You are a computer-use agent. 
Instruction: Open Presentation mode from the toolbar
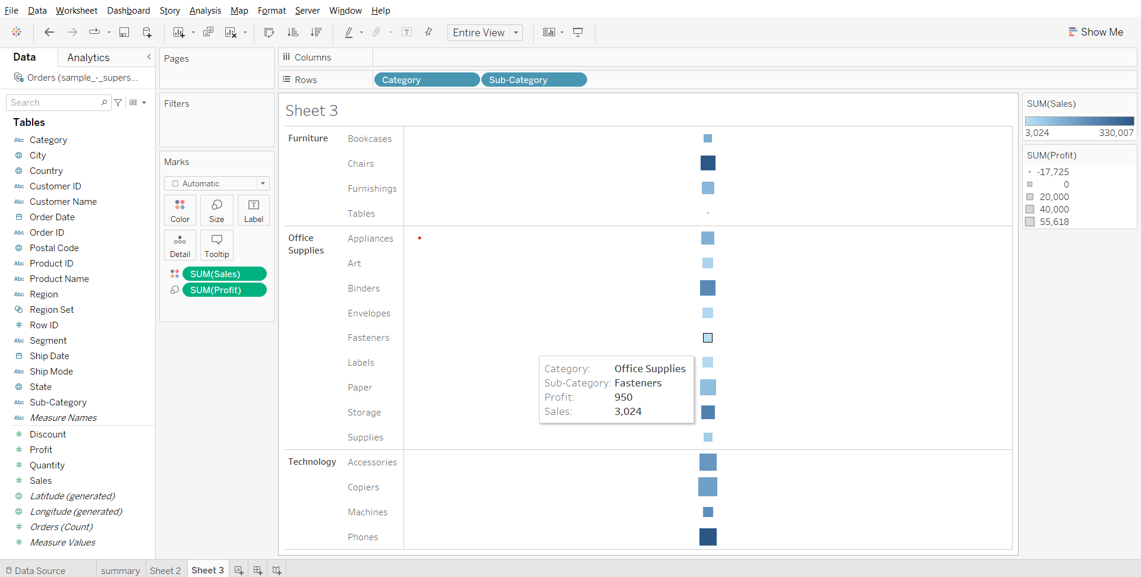point(578,33)
